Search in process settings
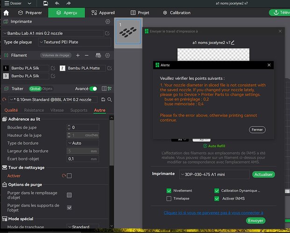This screenshot has width=290, height=233. click(x=109, y=100)
